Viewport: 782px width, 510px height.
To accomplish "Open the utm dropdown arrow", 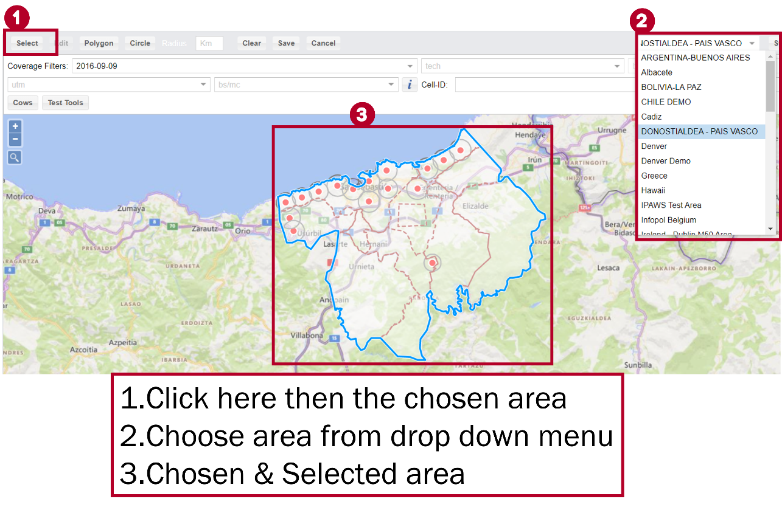I will pyautogui.click(x=204, y=84).
